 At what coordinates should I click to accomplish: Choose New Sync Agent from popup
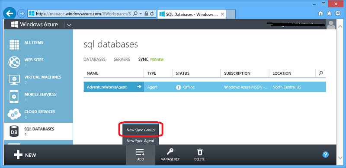[x=141, y=141]
